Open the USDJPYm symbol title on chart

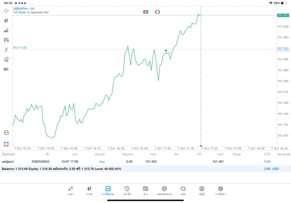pos(22,9)
